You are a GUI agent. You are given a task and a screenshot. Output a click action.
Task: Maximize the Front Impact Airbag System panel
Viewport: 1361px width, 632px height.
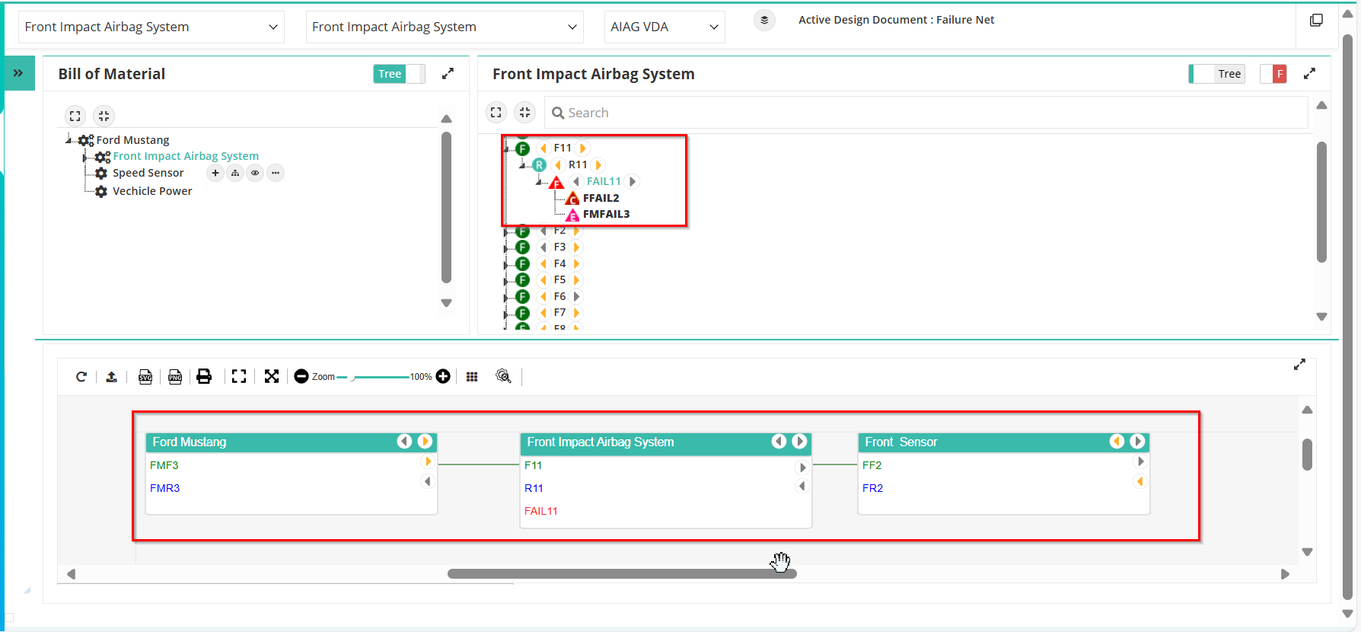point(1309,73)
